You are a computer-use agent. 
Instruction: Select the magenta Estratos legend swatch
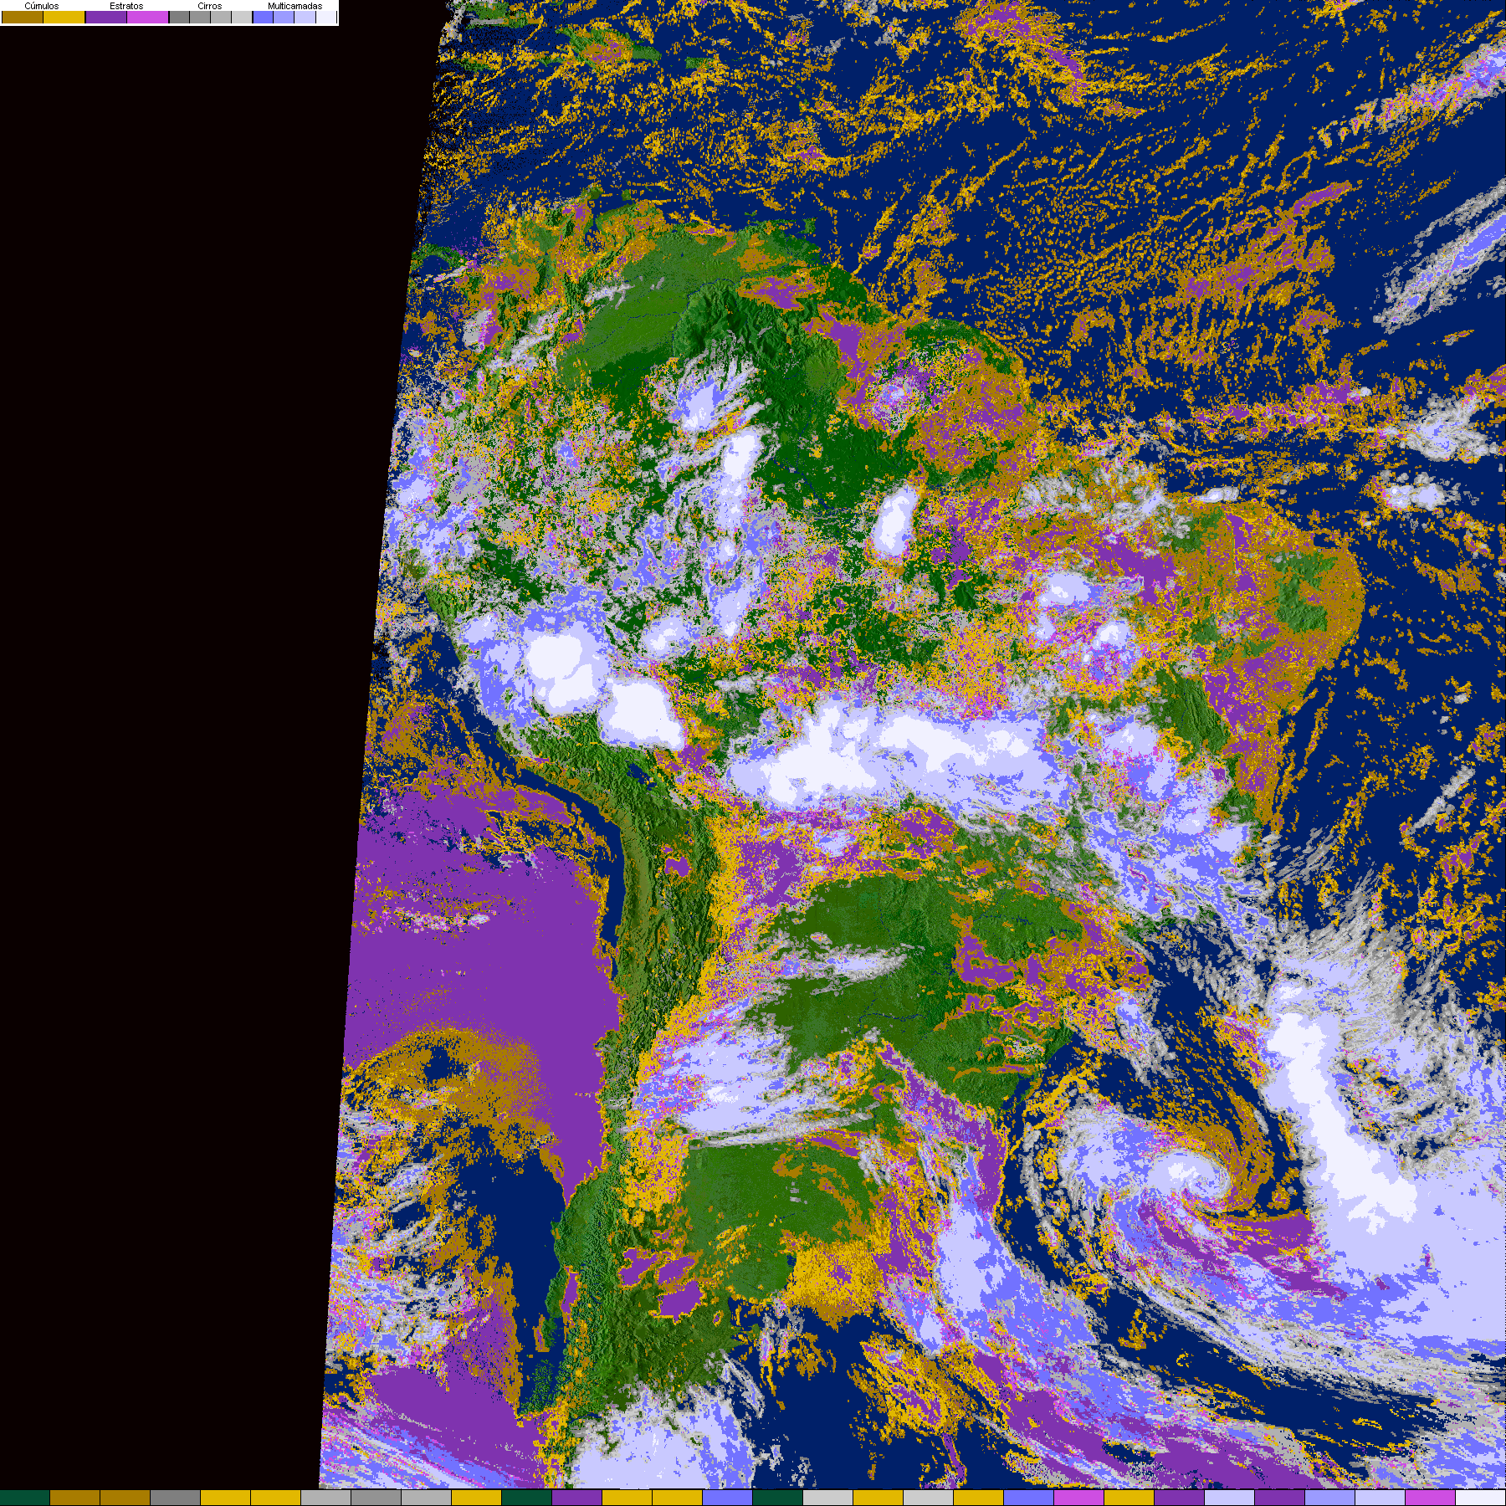(x=148, y=18)
